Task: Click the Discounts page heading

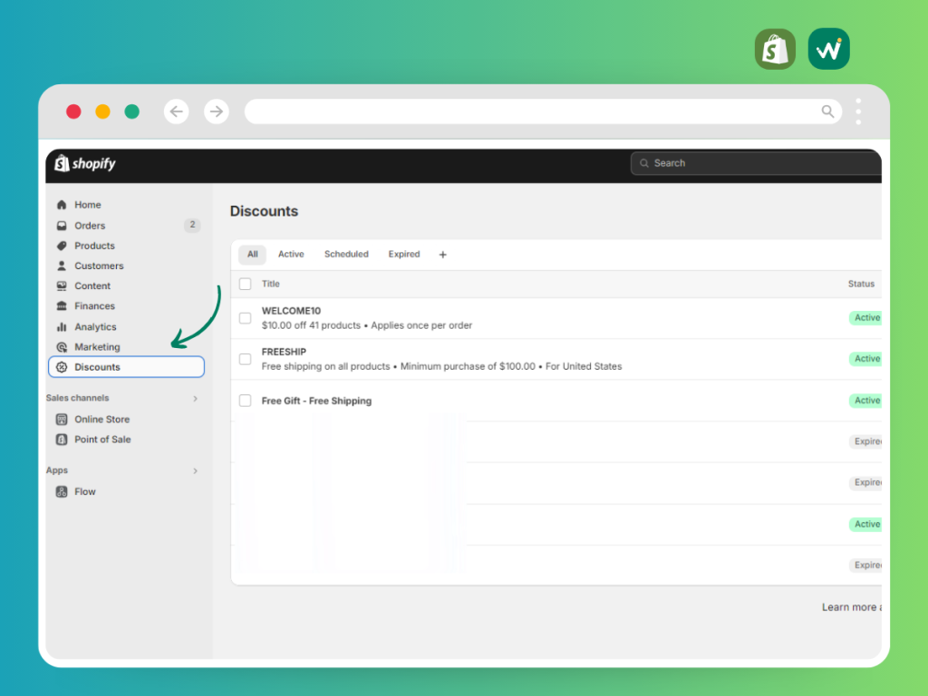Action: 264,211
